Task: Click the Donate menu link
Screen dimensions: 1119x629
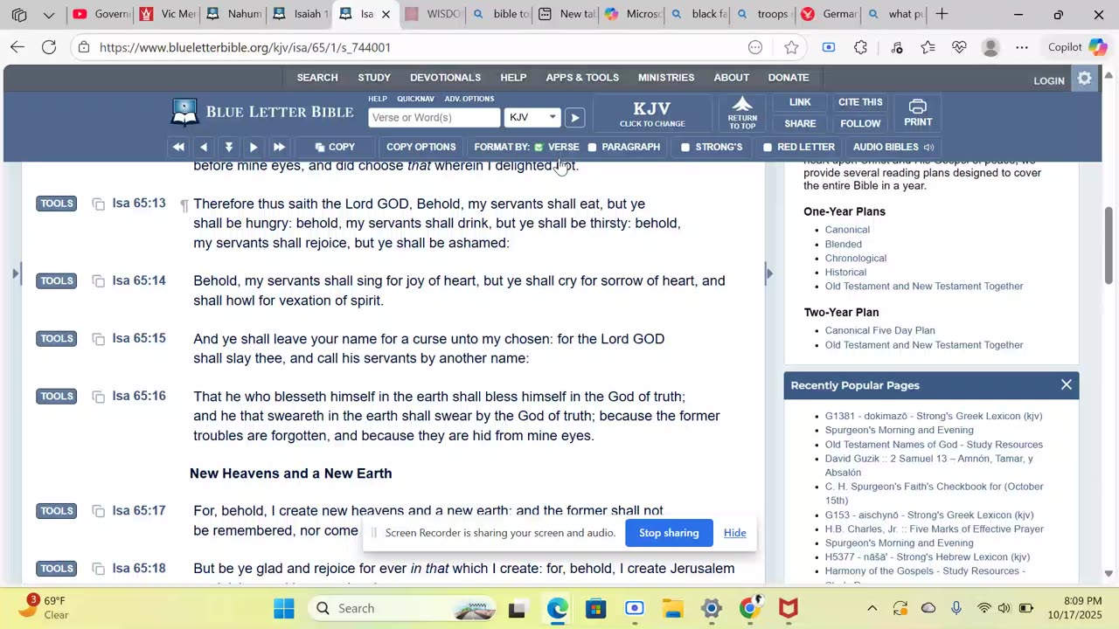Action: (x=789, y=78)
